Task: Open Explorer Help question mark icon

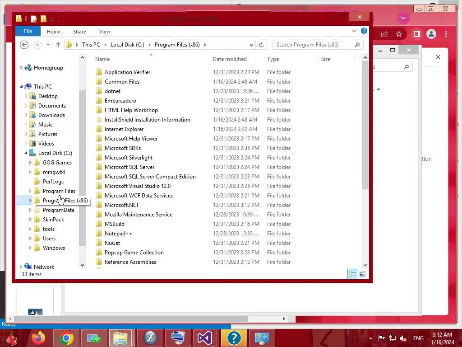Action: [364, 31]
